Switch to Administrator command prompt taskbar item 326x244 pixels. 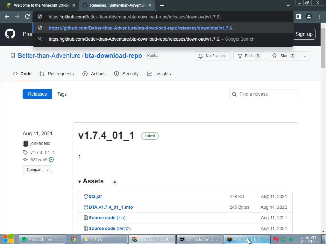point(200,239)
